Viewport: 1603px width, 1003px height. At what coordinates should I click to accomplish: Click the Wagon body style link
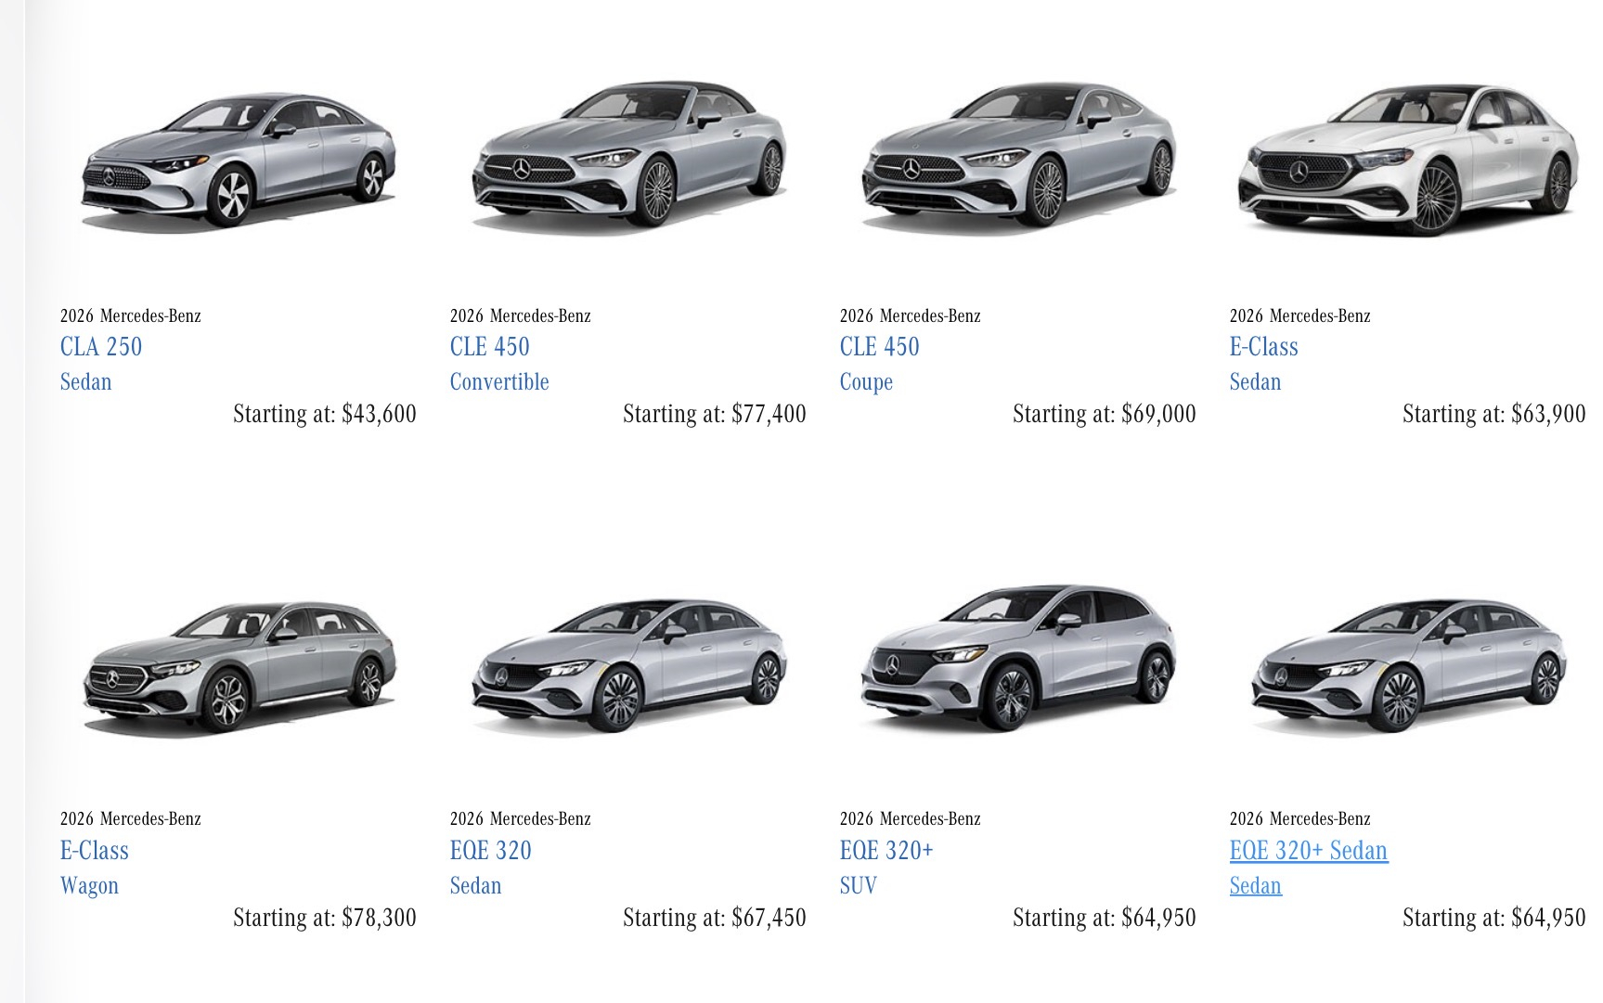(x=89, y=886)
